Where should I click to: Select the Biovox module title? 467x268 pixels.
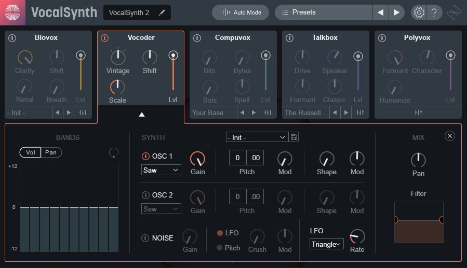click(x=46, y=38)
